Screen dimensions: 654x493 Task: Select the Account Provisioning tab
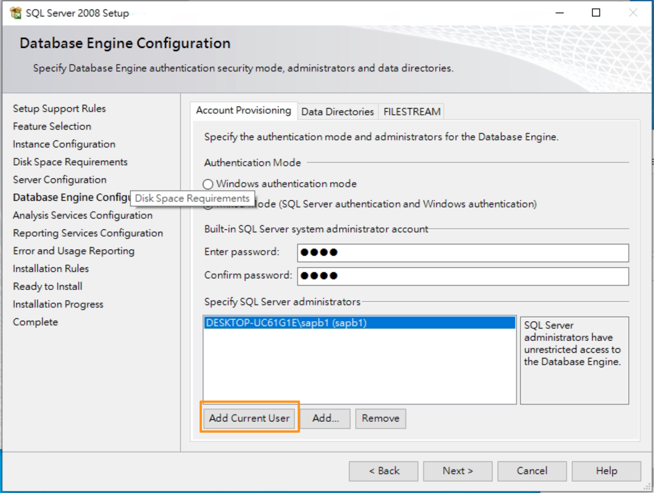point(244,110)
